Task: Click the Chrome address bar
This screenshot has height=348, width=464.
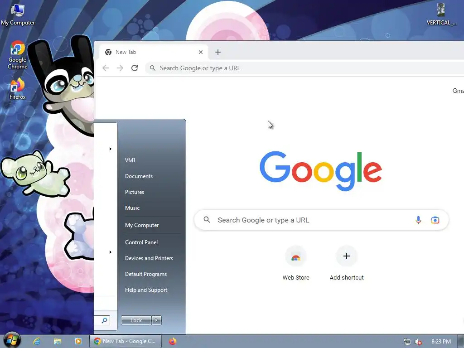Action: 305,68
